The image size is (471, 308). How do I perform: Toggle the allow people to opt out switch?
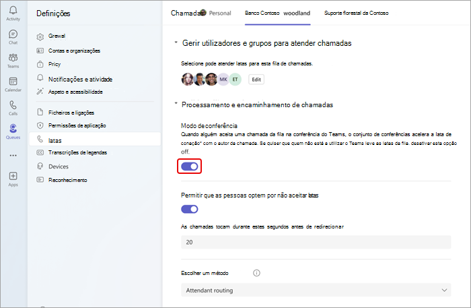tap(190, 209)
